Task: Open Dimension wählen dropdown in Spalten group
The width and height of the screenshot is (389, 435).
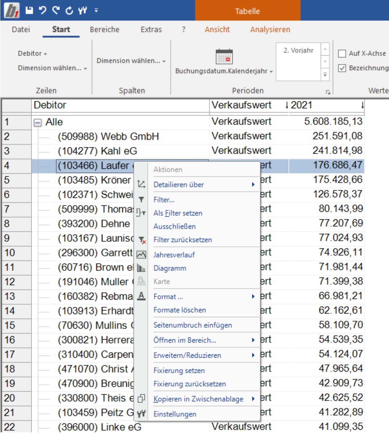Action: click(131, 61)
